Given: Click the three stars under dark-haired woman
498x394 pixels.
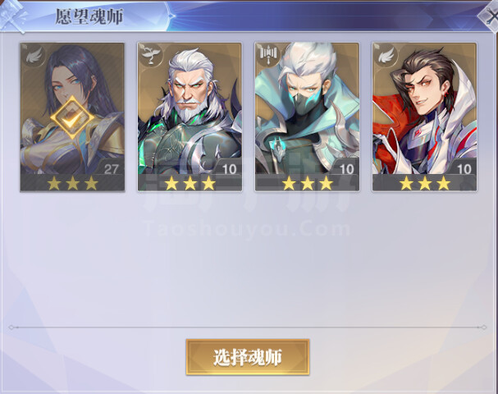Looking at the screenshot, I should pos(72,183).
